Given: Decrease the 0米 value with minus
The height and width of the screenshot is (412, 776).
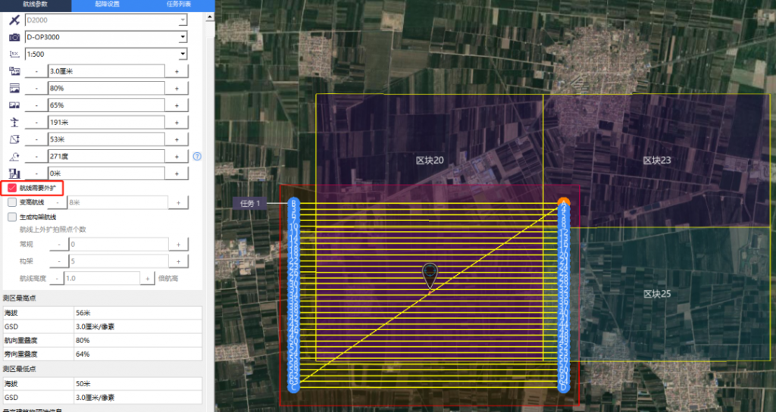Looking at the screenshot, I should pyautogui.click(x=36, y=173).
